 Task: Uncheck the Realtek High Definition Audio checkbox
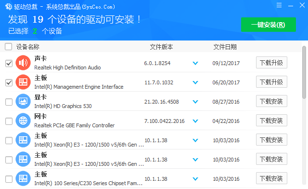pyautogui.click(x=9, y=63)
